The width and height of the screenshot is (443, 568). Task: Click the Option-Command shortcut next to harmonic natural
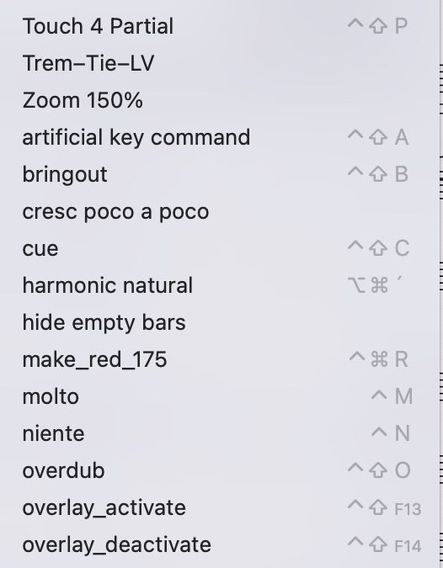[376, 285]
